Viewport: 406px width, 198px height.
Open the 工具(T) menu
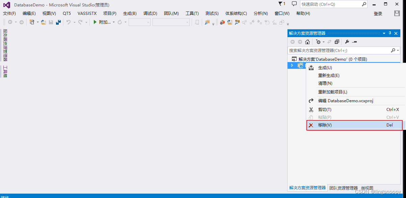(x=192, y=13)
